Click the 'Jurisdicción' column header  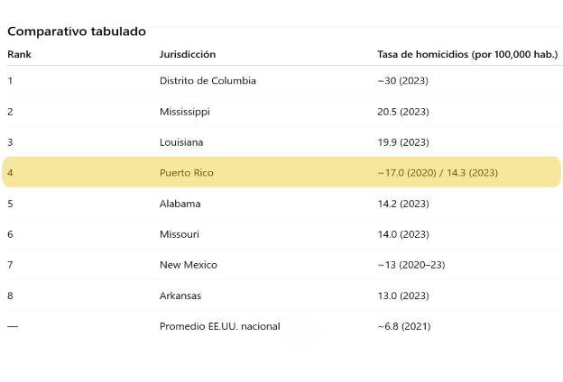click(x=188, y=55)
